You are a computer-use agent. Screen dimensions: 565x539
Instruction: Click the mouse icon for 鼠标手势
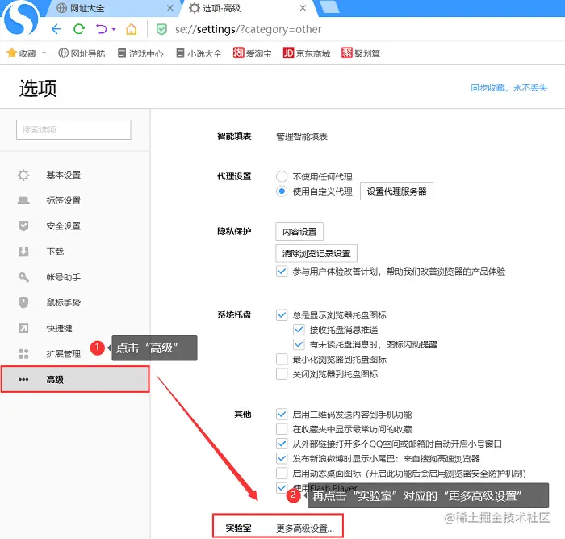[23, 302]
